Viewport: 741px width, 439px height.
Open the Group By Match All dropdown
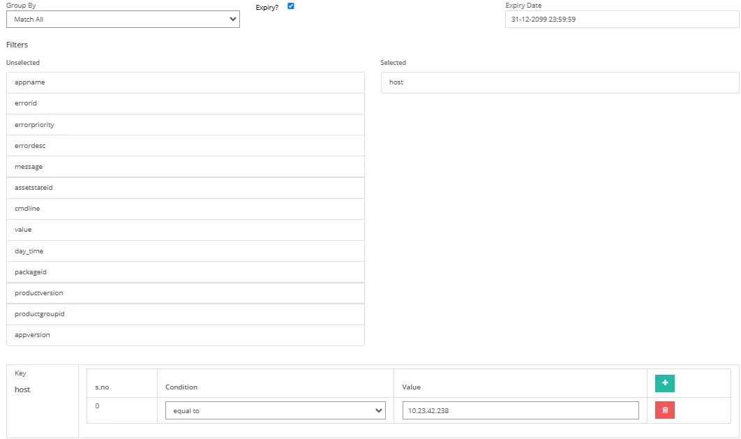pos(123,20)
